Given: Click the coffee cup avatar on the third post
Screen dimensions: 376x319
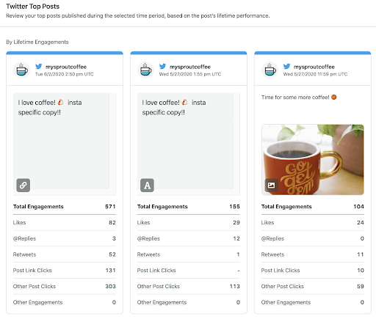Looking at the screenshot, I should click(x=270, y=70).
